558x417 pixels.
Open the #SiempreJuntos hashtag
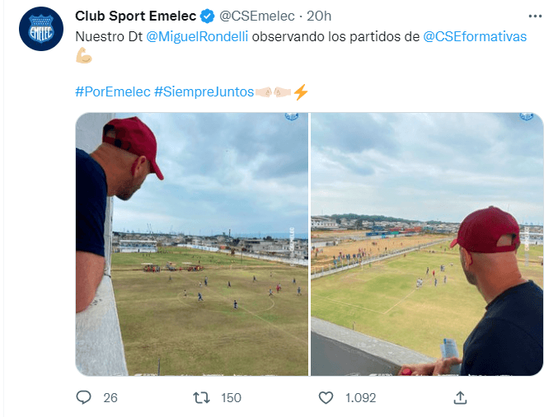pos(204,91)
